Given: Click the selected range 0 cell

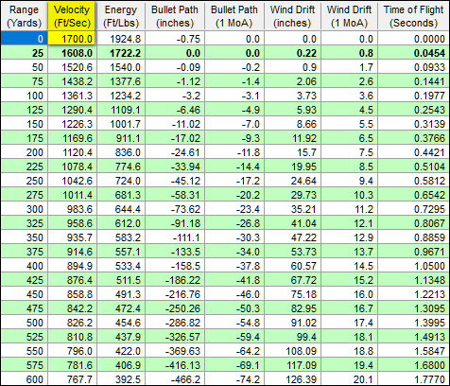Looking at the screenshot, I should [24, 39].
